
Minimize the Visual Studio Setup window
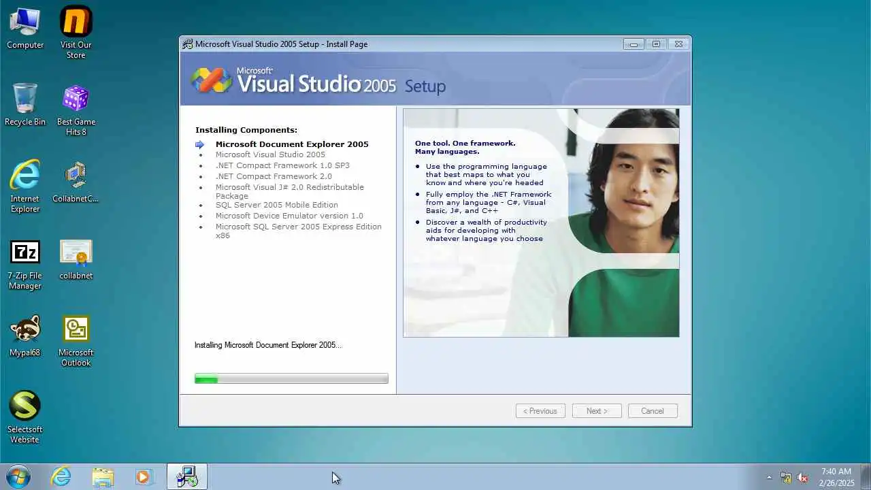pos(634,44)
